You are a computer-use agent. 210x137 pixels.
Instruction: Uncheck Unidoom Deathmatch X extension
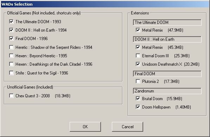click(x=138, y=64)
